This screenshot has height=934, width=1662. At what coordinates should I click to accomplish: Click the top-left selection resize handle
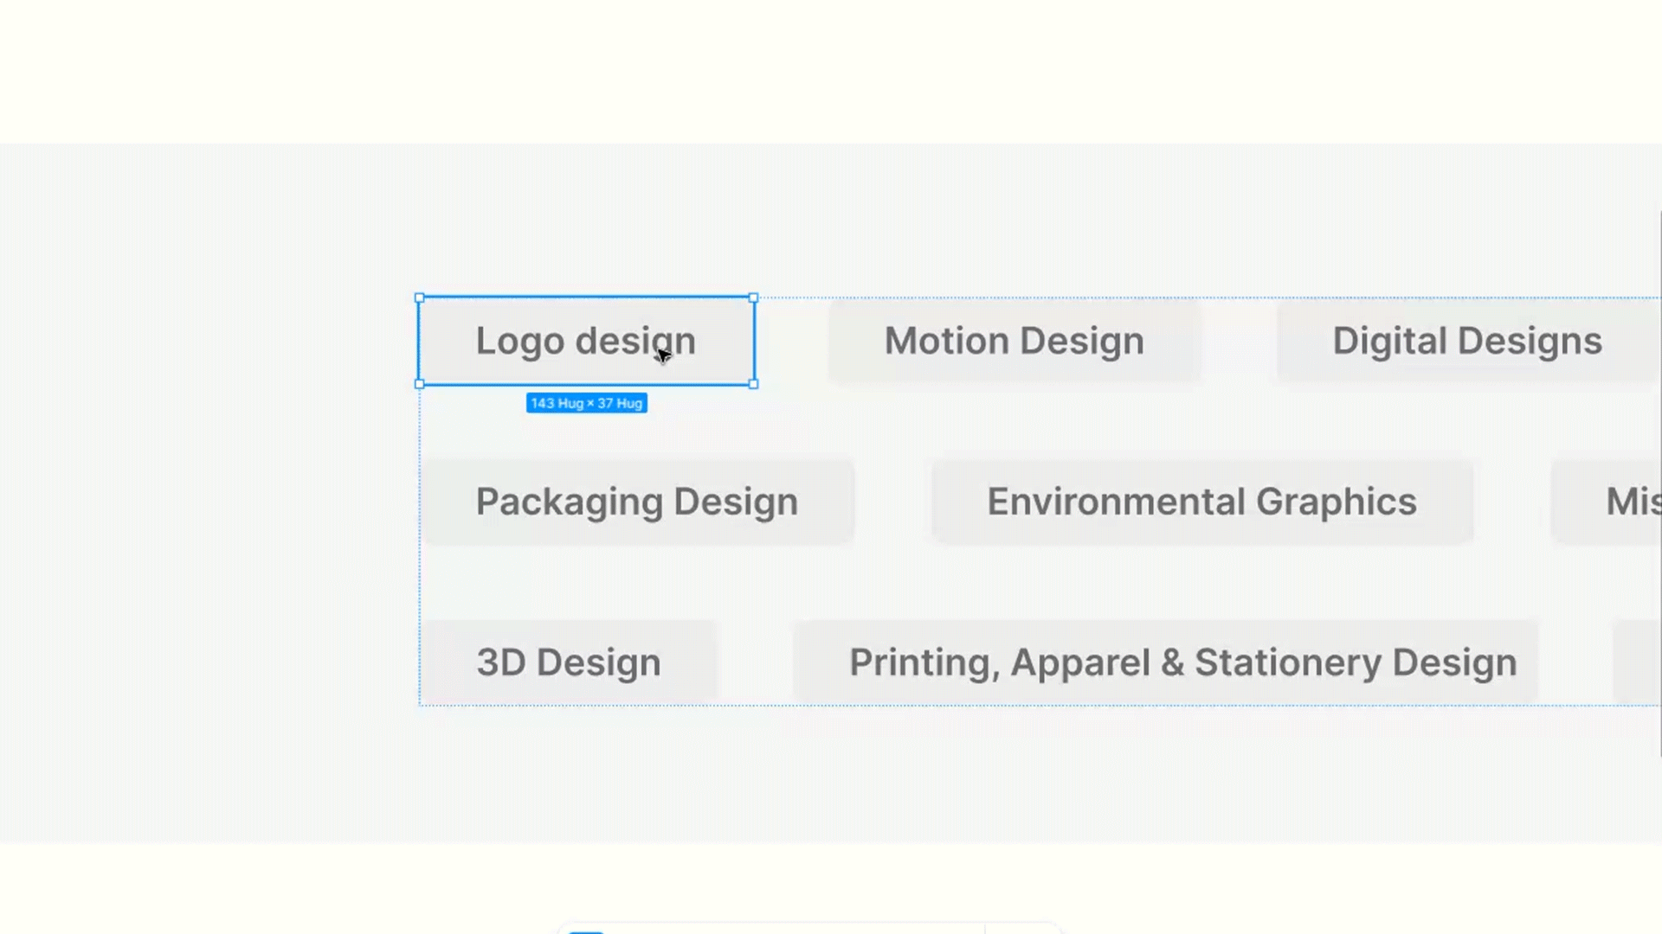[420, 297]
